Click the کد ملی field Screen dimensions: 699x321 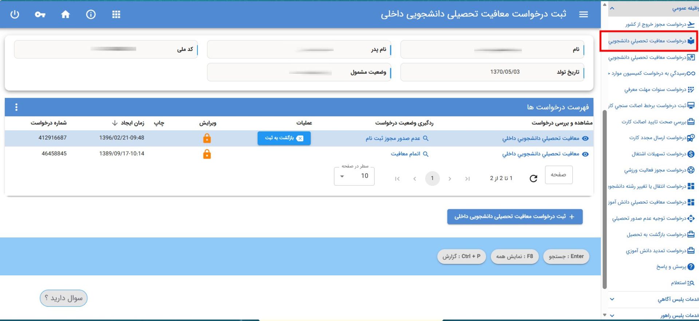(106, 49)
